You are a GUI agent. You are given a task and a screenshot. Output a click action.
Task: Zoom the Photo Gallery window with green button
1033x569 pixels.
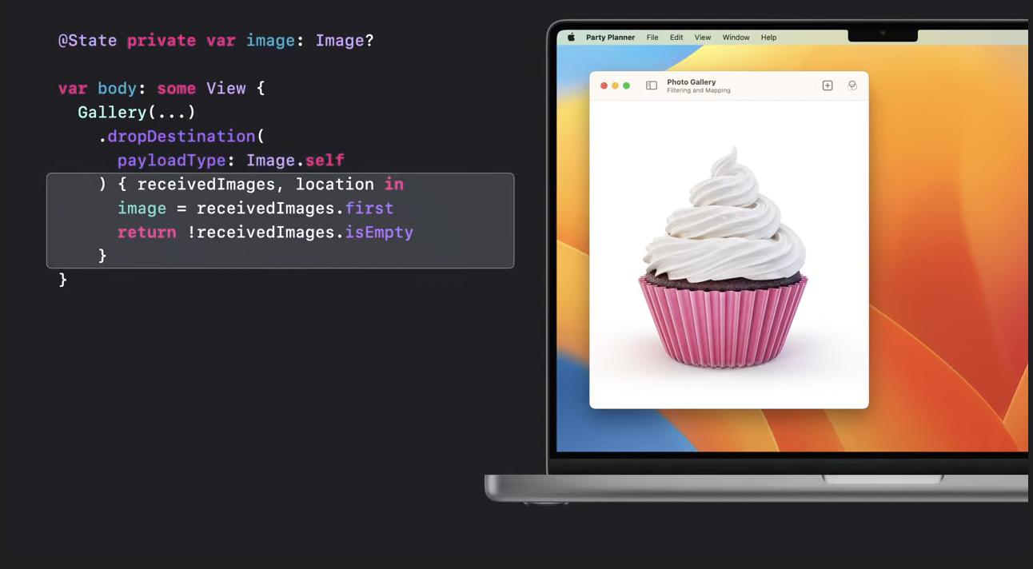(626, 86)
